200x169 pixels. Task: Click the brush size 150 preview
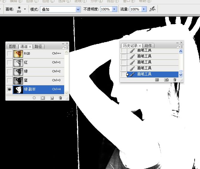coord(19,9)
